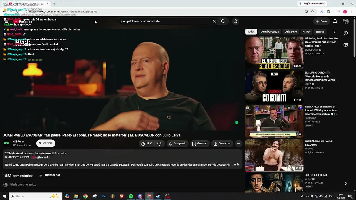Click the El Buscador tag in description
Image resolution: width=356 pixels, height=200 pixels.
click(x=59, y=153)
